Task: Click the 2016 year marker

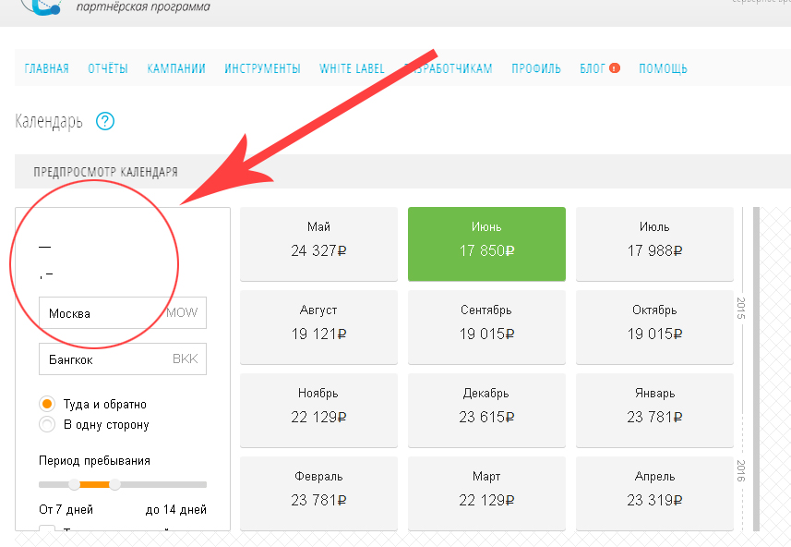Action: tap(741, 470)
